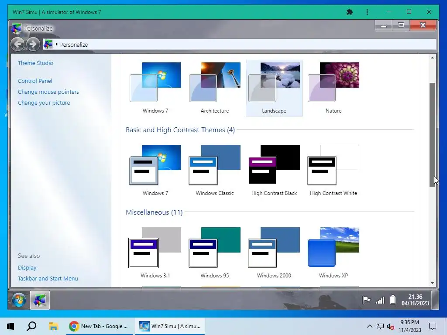Click the scroll down arrow in themes list

coord(432,283)
